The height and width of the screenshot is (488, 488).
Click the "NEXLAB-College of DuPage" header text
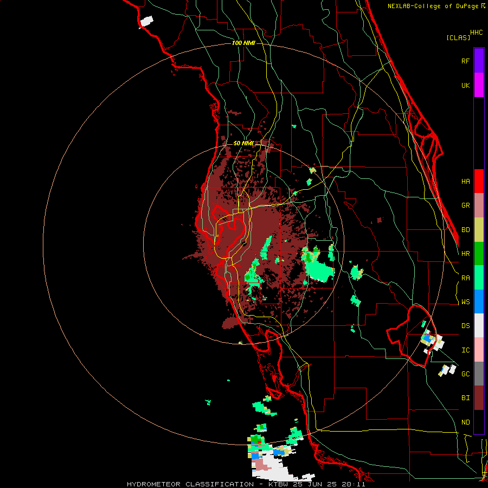point(434,6)
